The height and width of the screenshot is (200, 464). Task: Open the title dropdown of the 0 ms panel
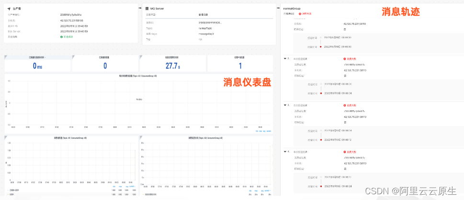click(x=37, y=58)
